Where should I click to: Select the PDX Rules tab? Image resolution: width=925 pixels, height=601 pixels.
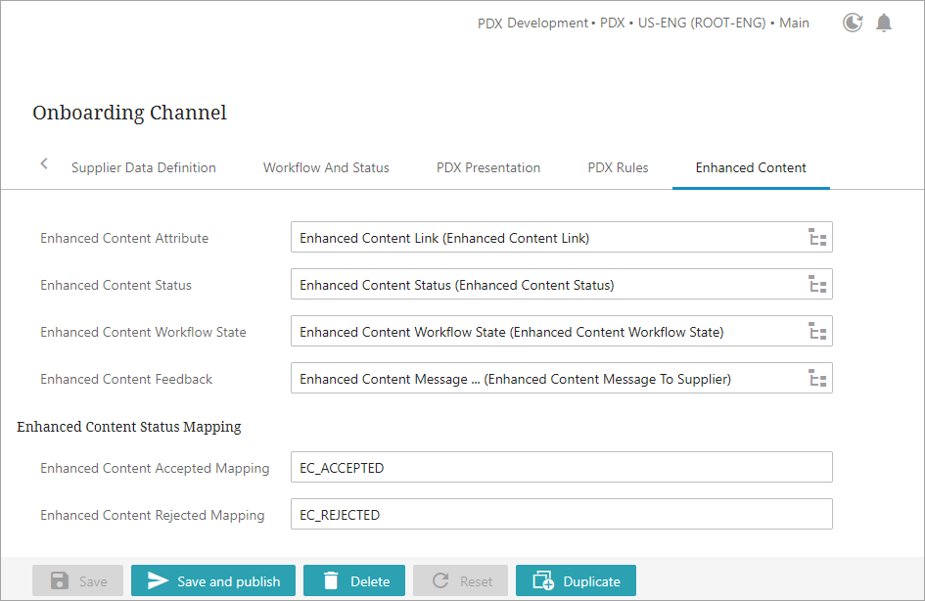(x=618, y=167)
